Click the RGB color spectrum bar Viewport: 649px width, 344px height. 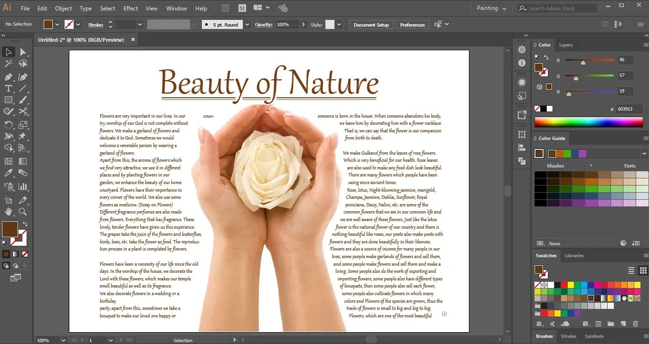(x=588, y=122)
